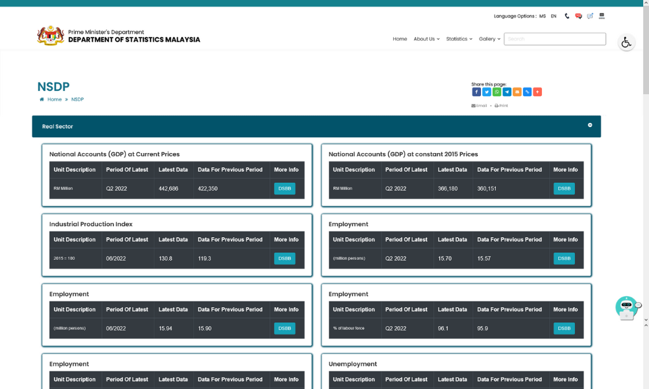Collapse the Real Sector section
This screenshot has height=389, width=649.
[x=590, y=125]
